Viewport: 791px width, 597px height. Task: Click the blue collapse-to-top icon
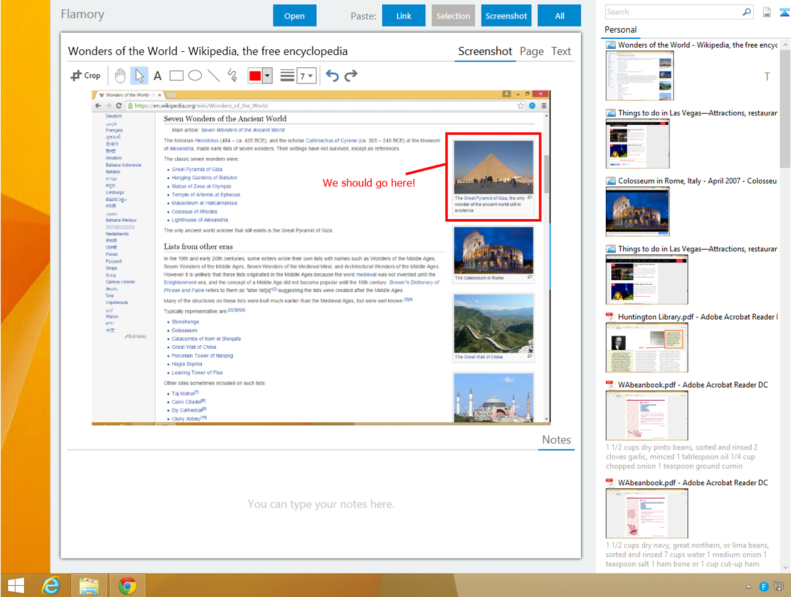click(784, 12)
